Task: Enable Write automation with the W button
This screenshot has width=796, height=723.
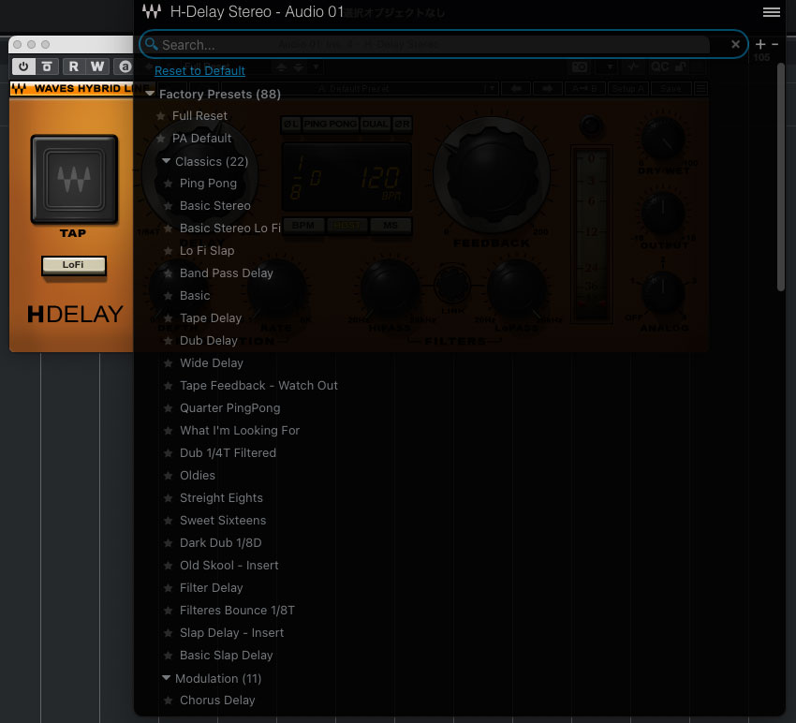Action: [97, 66]
